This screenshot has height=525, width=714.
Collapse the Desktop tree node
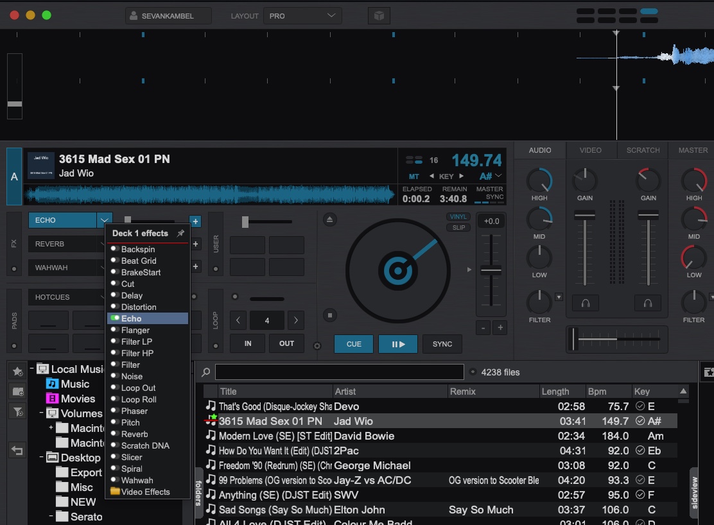pos(42,457)
